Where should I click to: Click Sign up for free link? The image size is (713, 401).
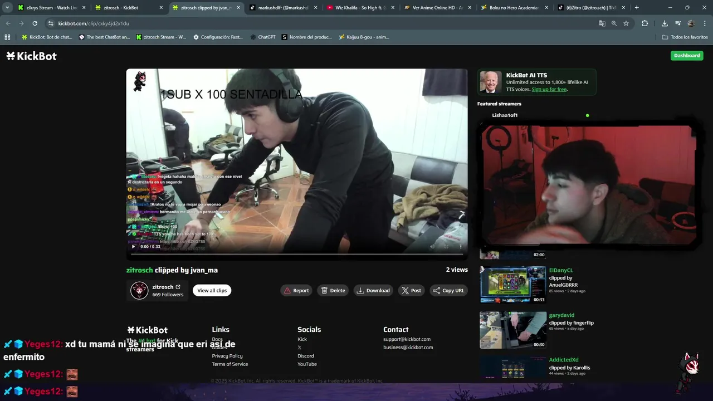[x=549, y=89]
